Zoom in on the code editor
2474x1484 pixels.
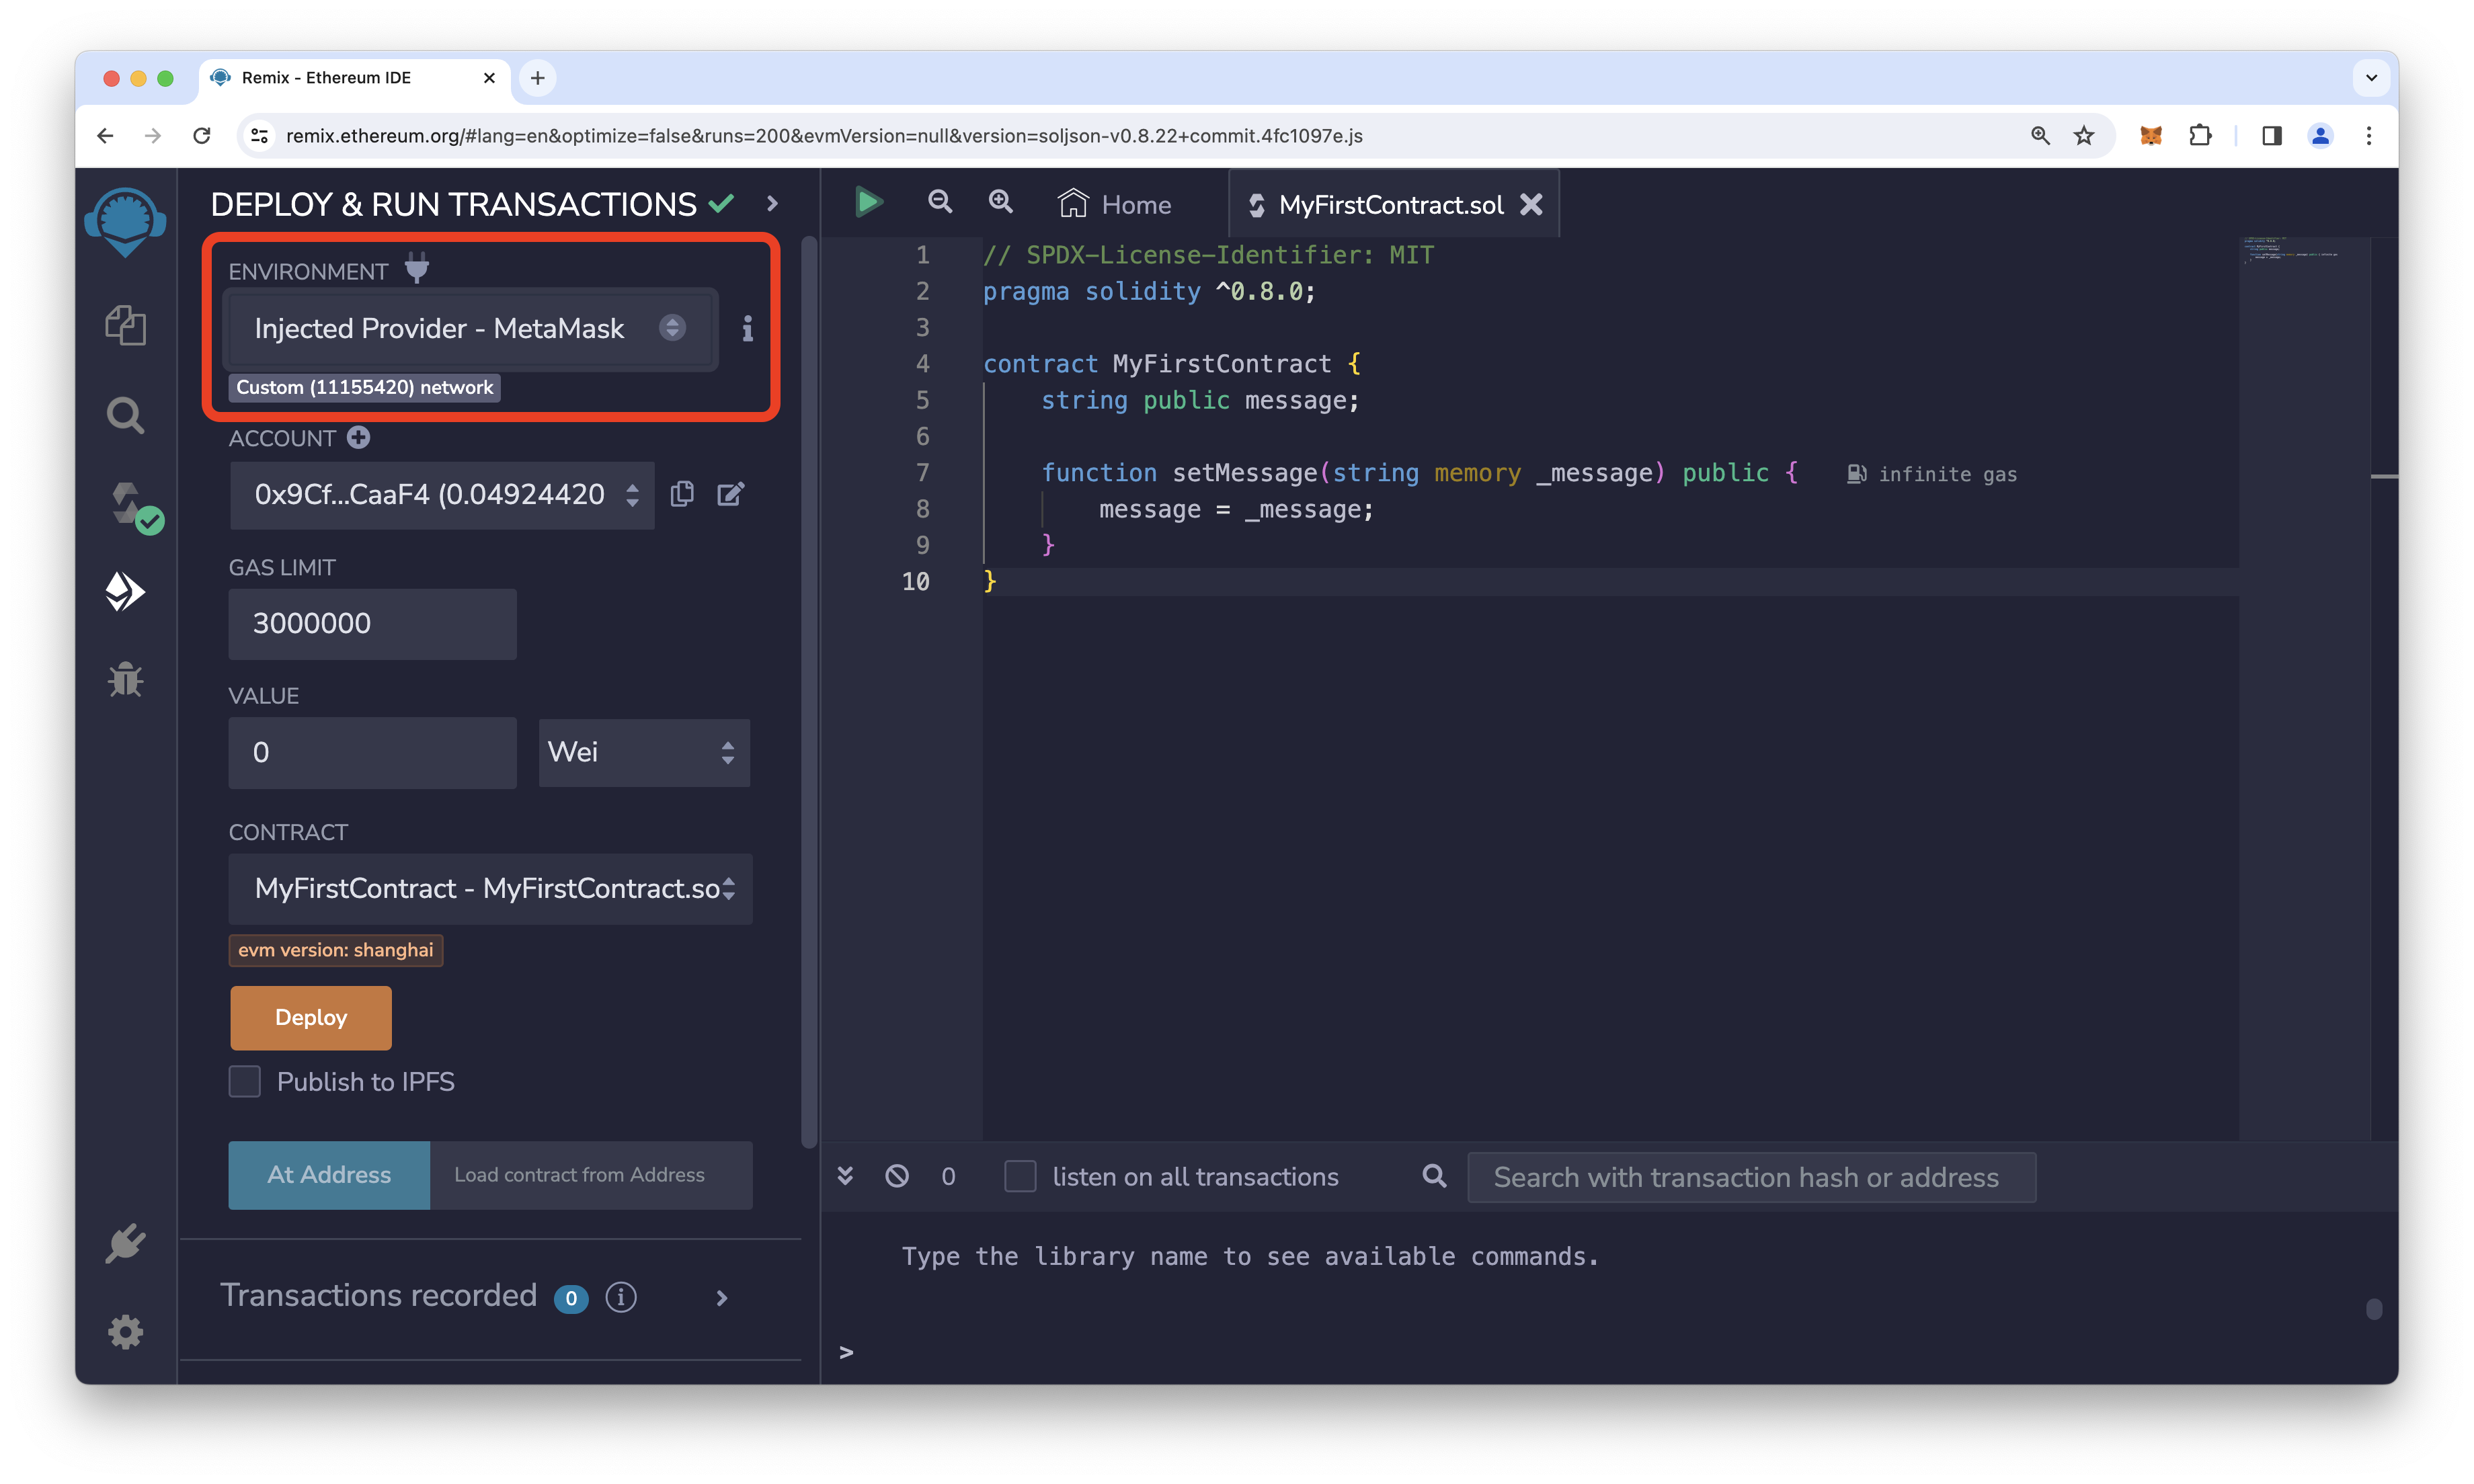click(x=1001, y=201)
